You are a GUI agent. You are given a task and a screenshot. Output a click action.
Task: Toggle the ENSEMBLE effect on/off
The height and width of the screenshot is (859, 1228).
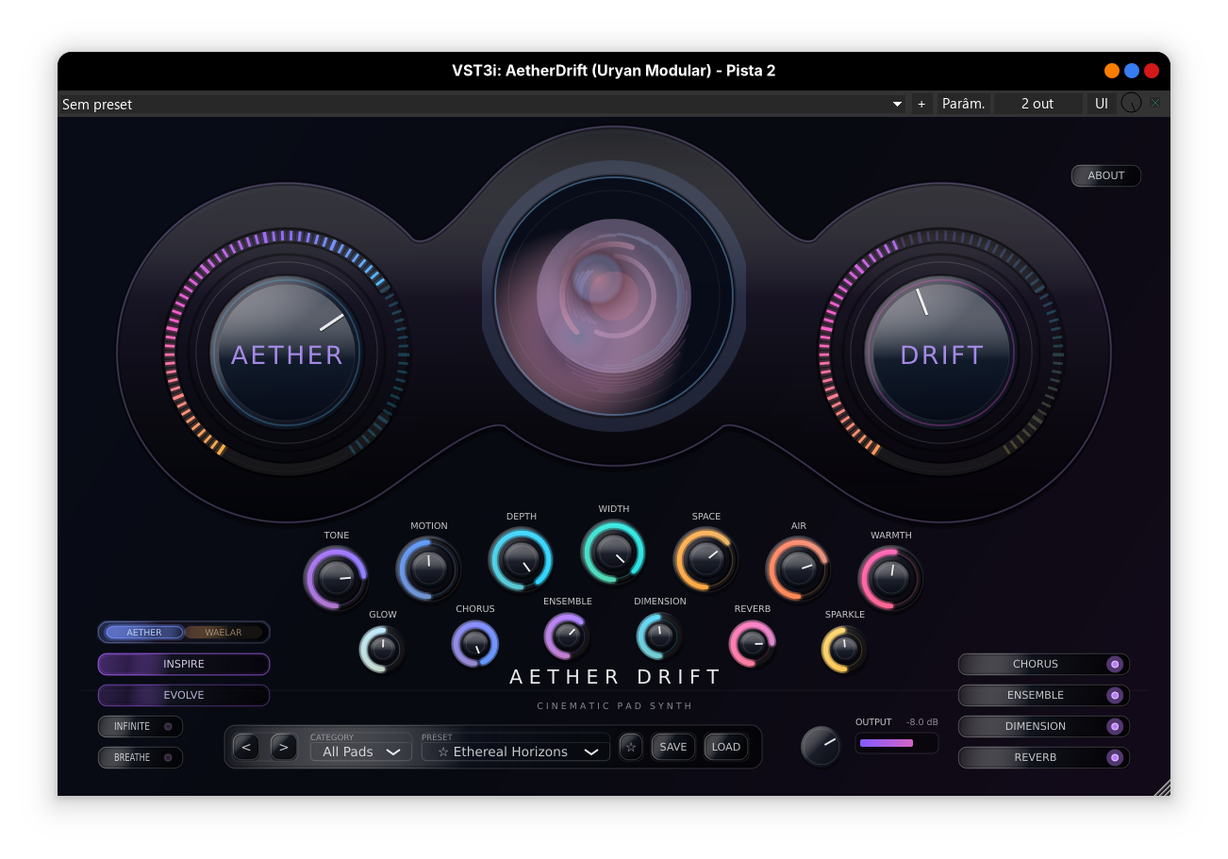pos(1043,695)
